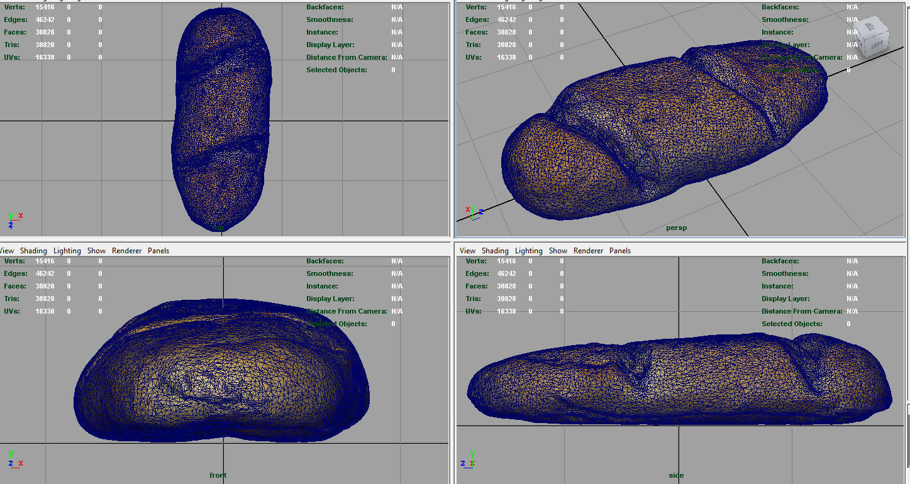910x484 pixels.
Task: Select the bread mesh in side viewport
Action: pyautogui.click(x=679, y=380)
